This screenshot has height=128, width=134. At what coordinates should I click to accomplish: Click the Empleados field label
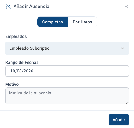pos(16,36)
